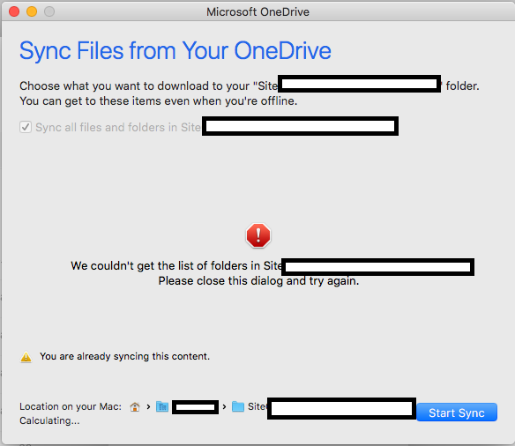This screenshot has height=446, width=515.
Task: Close the Microsoft OneDrive window
Action: [x=14, y=11]
